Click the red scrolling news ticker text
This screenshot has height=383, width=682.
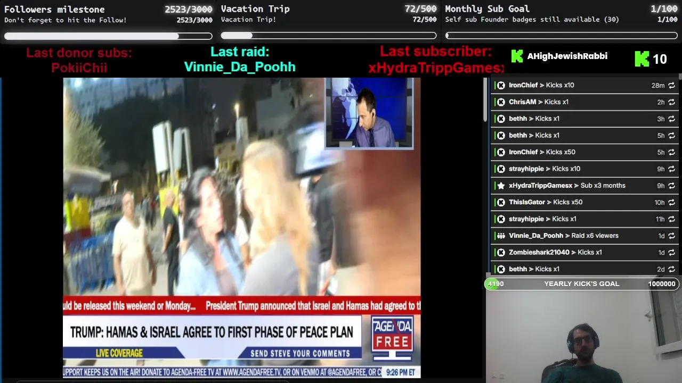coord(242,306)
